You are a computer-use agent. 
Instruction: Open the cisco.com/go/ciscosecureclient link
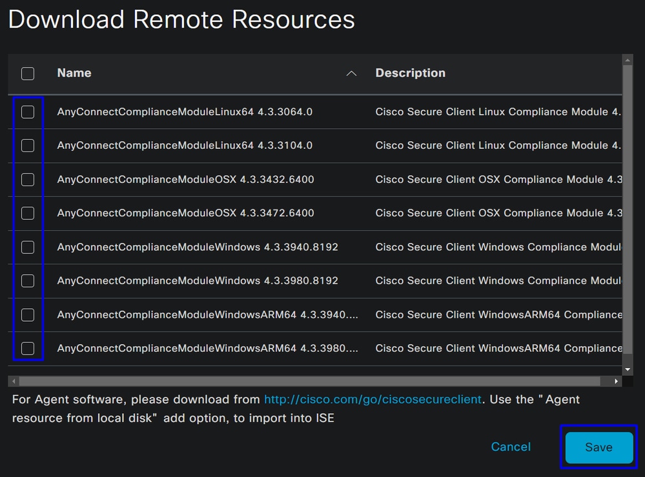click(x=373, y=400)
